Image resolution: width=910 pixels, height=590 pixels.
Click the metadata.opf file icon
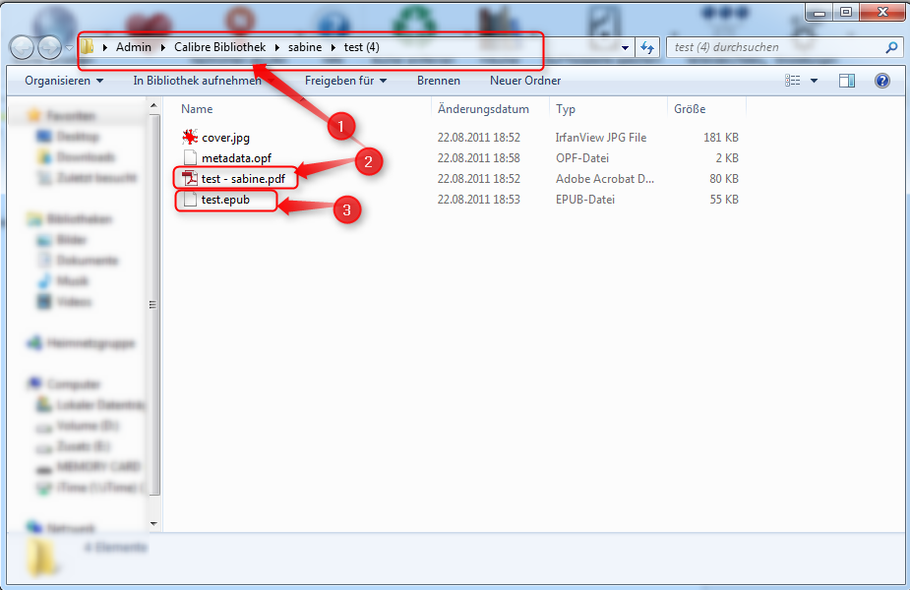pyautogui.click(x=191, y=158)
